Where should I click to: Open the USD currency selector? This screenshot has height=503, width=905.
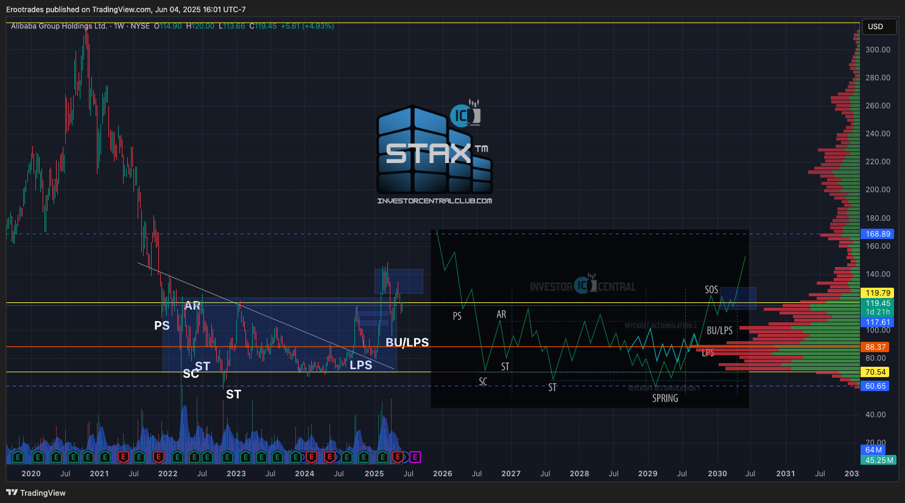879,27
